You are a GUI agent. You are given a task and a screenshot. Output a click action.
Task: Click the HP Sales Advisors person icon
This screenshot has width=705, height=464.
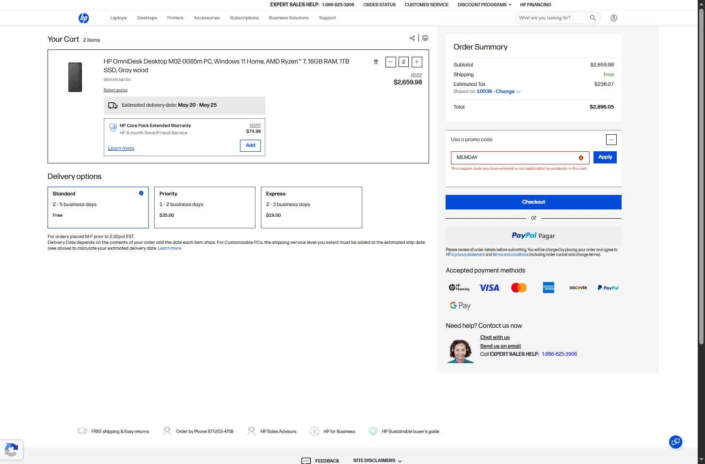click(251, 431)
